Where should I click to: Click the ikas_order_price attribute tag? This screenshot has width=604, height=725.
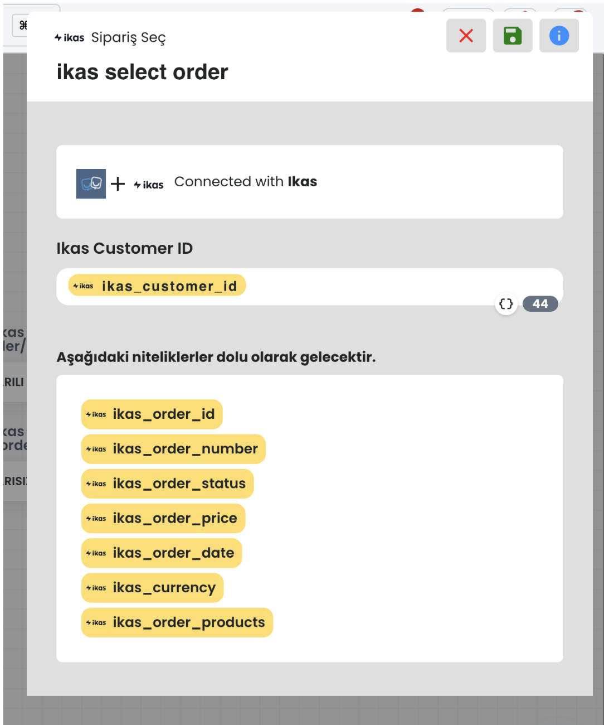(163, 518)
